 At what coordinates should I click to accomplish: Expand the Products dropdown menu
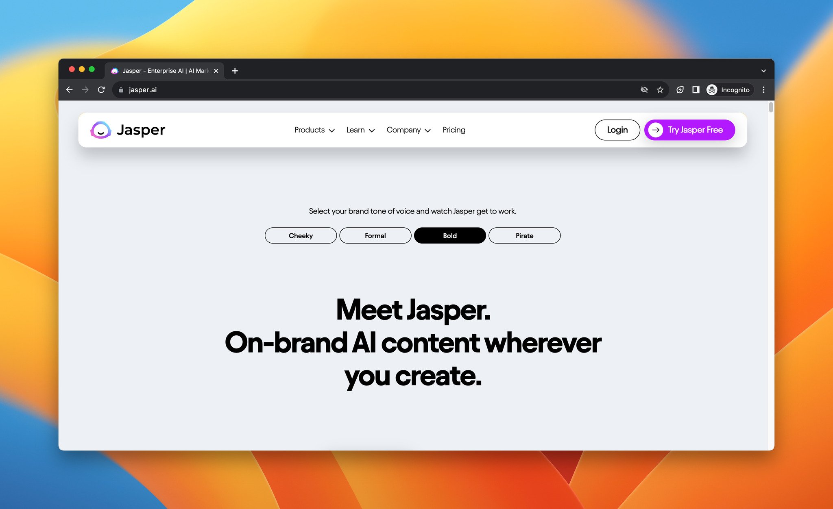click(x=314, y=130)
